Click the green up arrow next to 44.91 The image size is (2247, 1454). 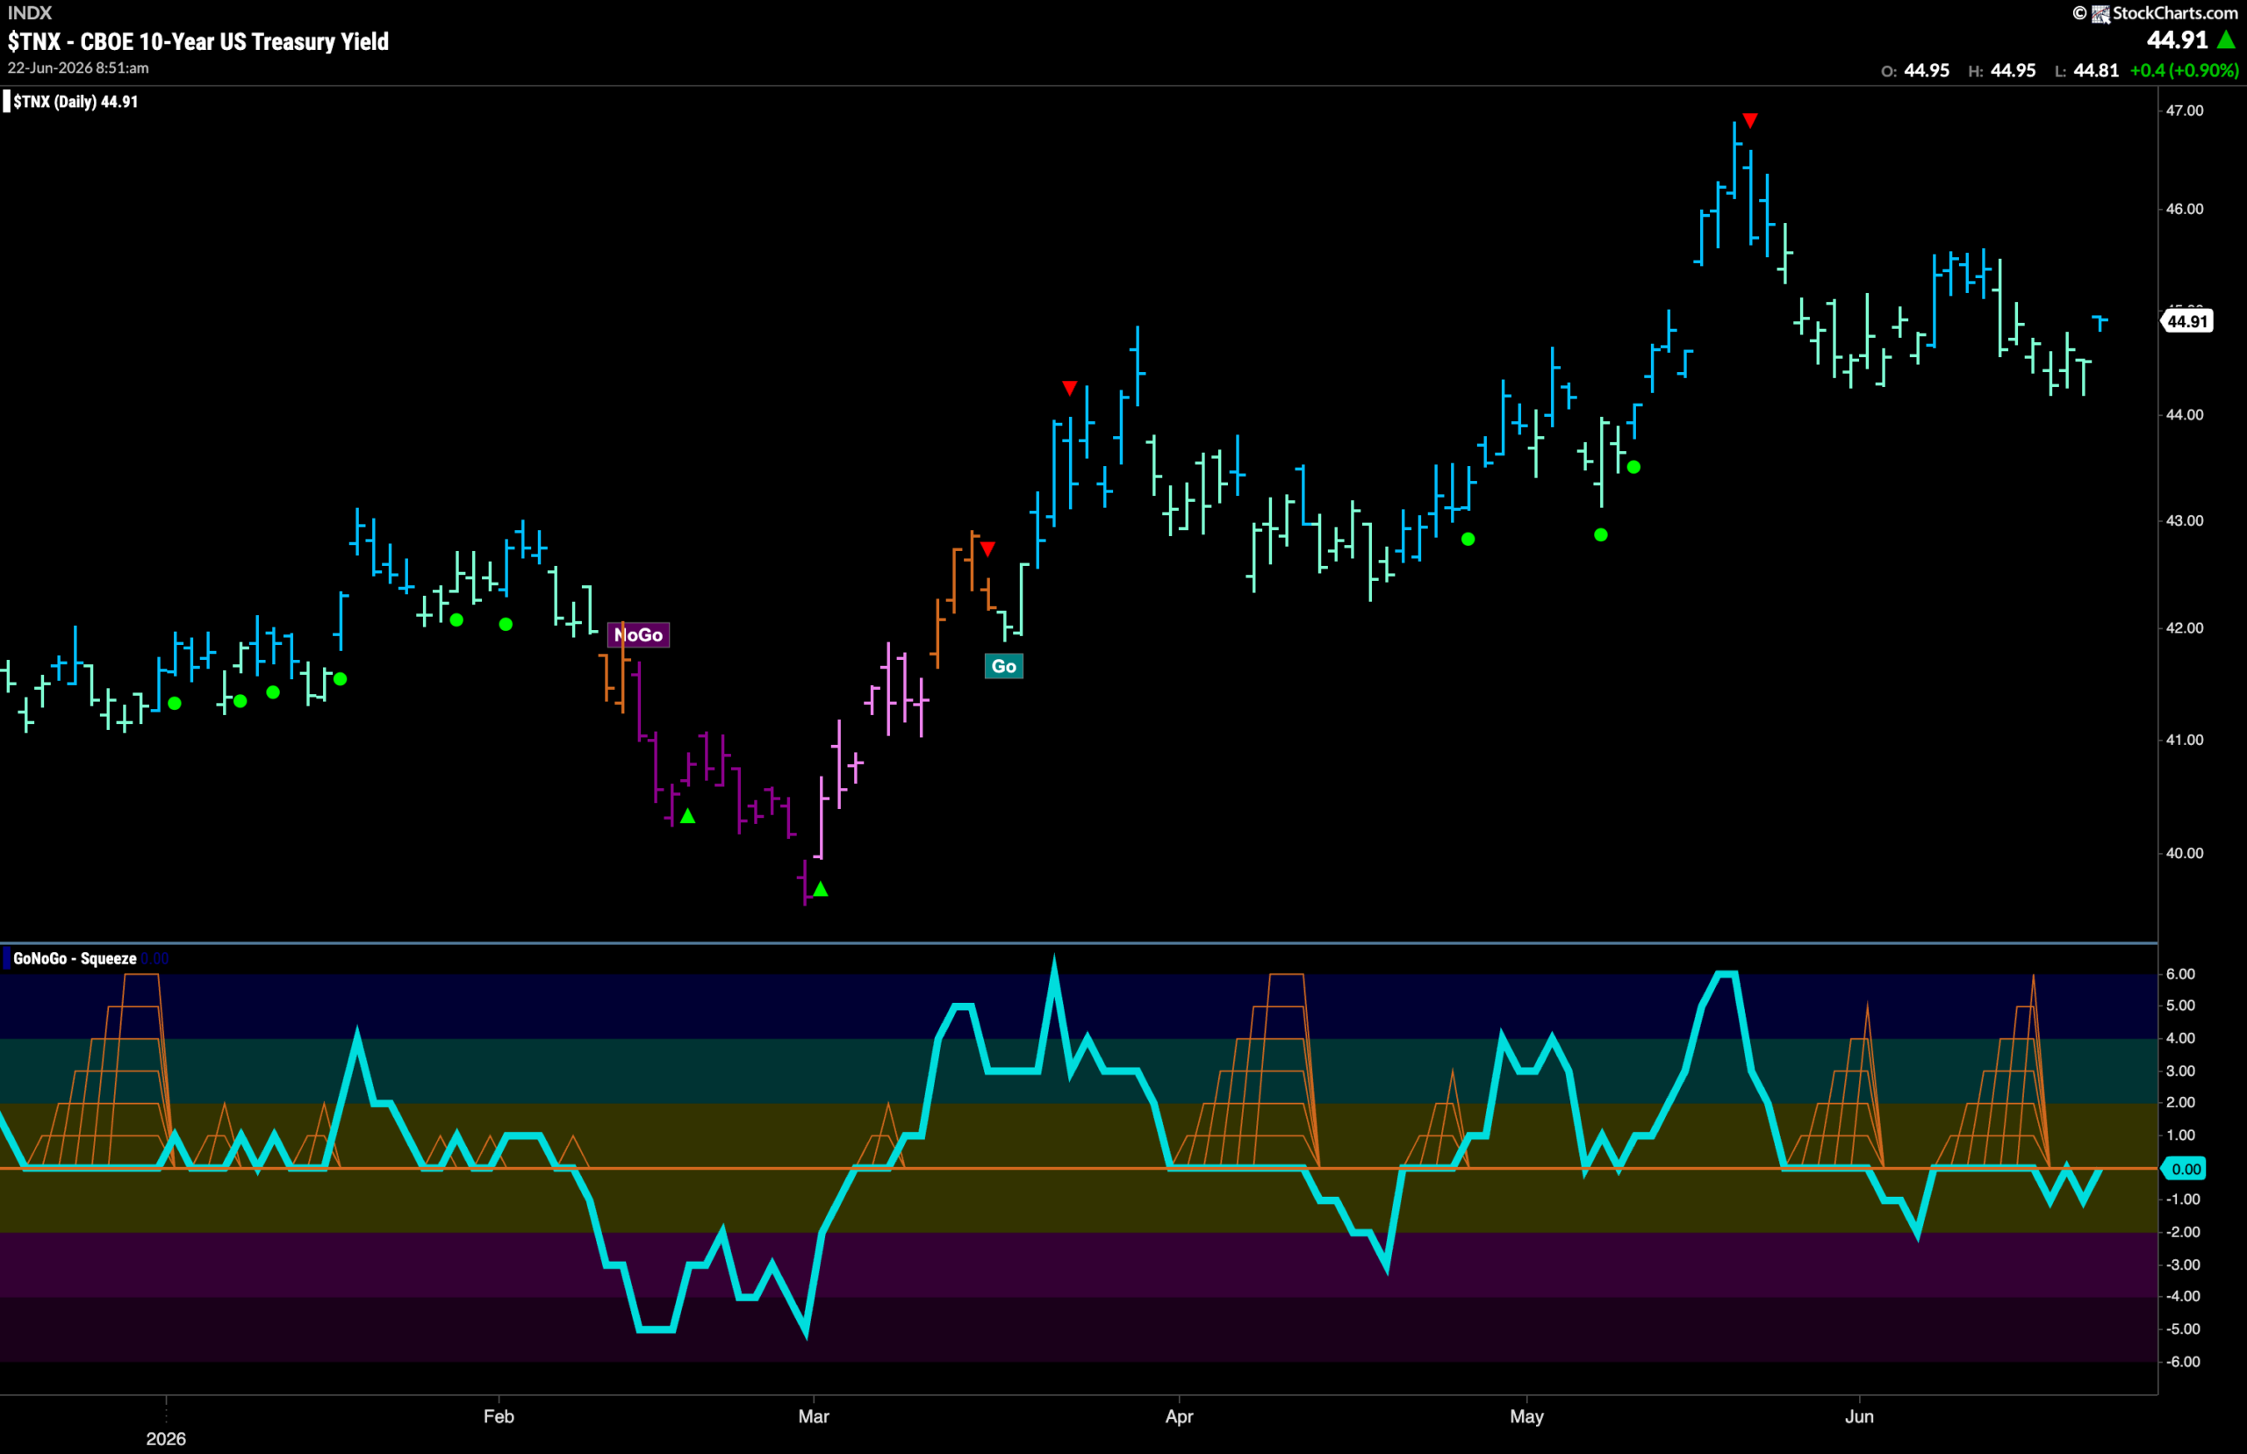click(2226, 39)
